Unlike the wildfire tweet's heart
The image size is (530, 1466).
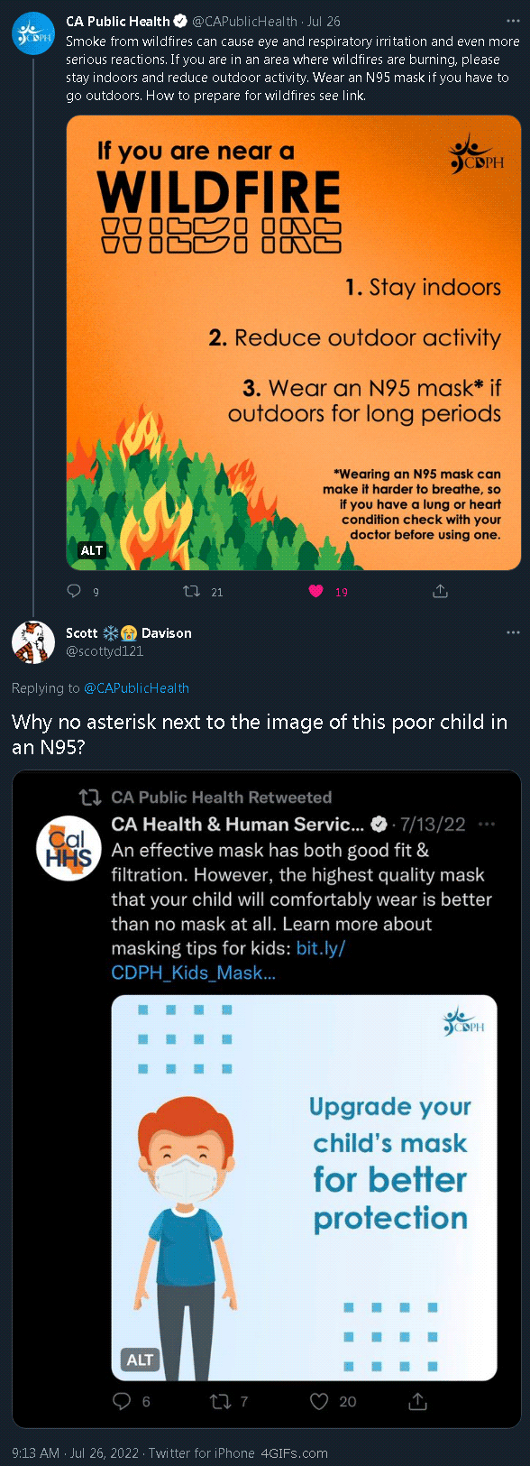coord(316,591)
